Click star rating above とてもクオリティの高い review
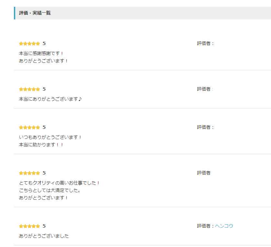Viewport: 271px width, 247px height. [29, 173]
